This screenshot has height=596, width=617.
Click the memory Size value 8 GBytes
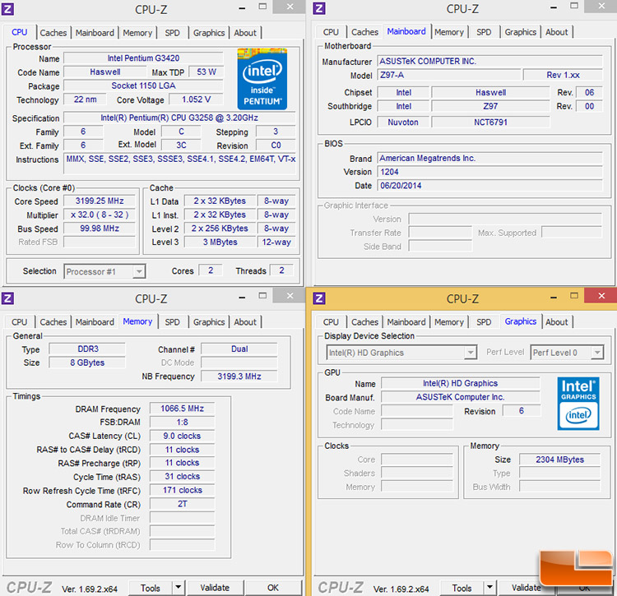87,363
